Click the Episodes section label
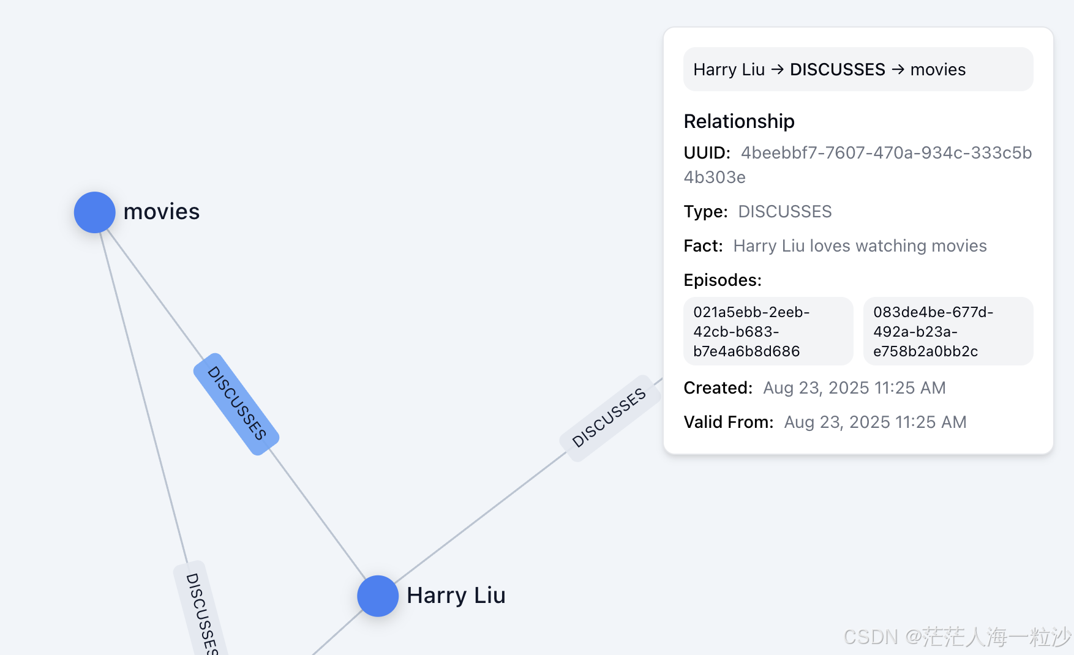The image size is (1074, 655). 723,280
